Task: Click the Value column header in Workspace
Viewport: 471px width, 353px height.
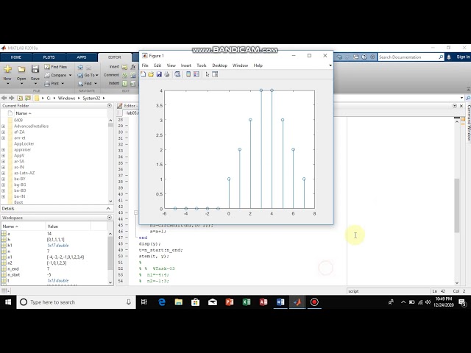Action: click(52, 227)
